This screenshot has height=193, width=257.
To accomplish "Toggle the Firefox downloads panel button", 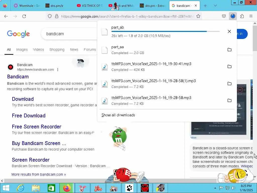I will coord(233,16).
